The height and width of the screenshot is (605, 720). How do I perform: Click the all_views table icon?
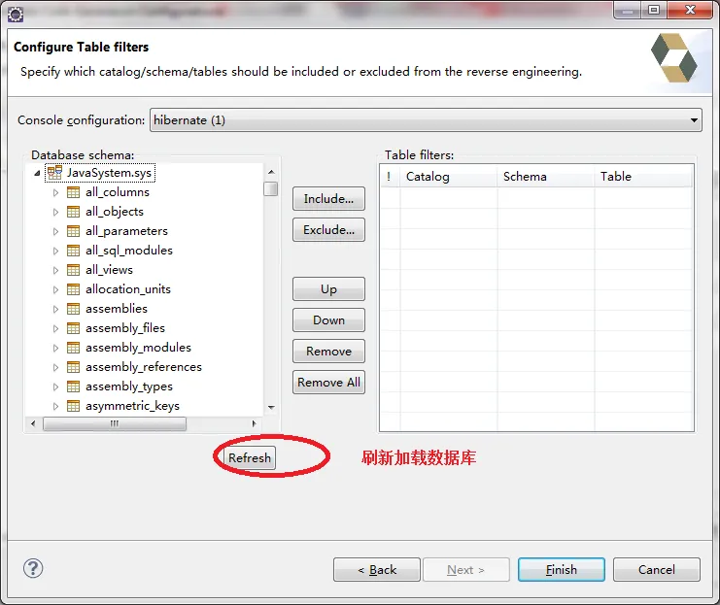pyautogui.click(x=73, y=270)
